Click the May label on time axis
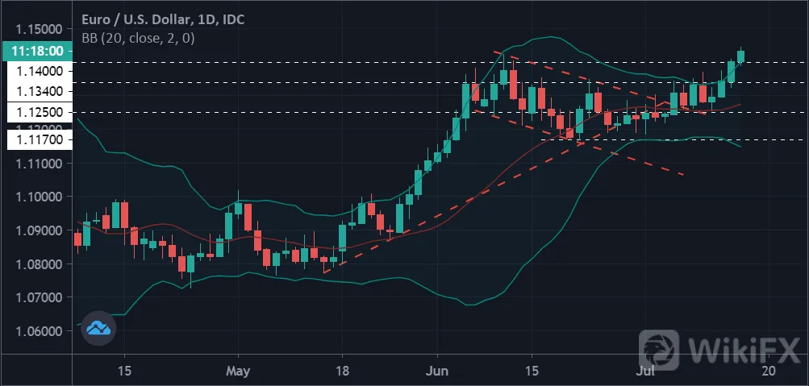This screenshot has height=386, width=809. [239, 371]
